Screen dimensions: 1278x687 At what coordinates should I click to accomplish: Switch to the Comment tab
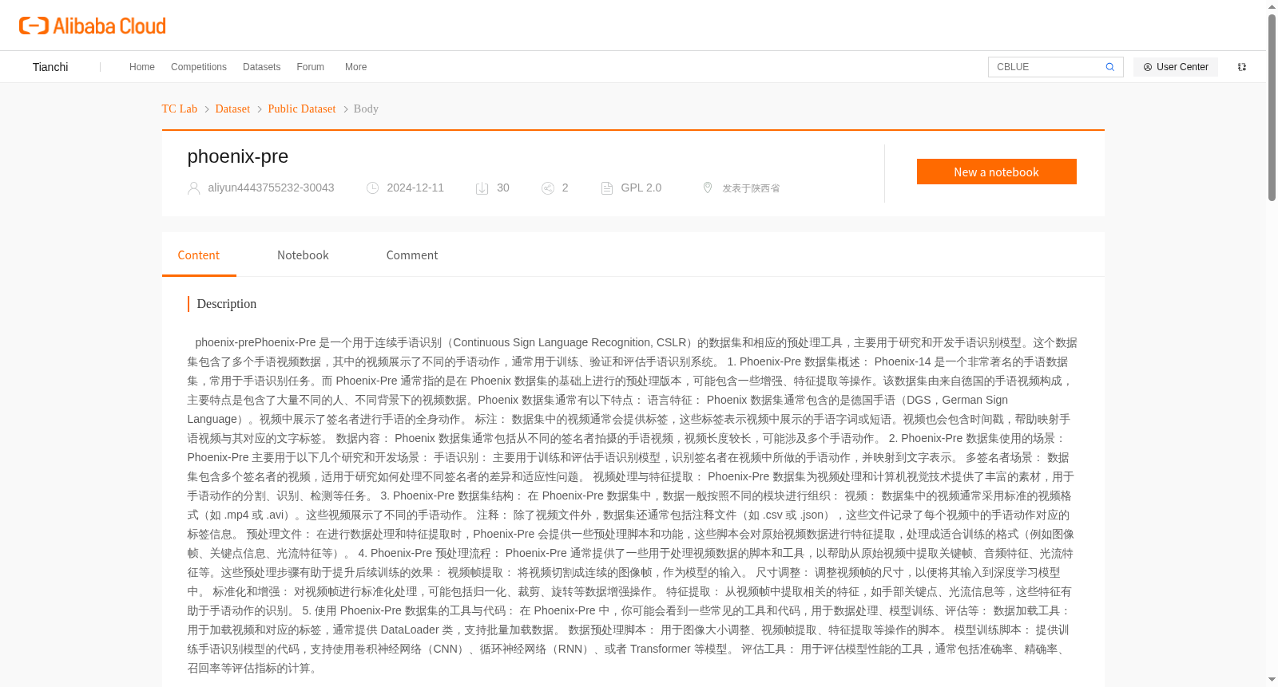click(x=412, y=255)
